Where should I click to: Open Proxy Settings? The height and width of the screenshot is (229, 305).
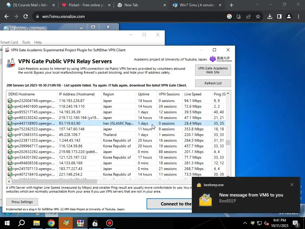click(22, 202)
